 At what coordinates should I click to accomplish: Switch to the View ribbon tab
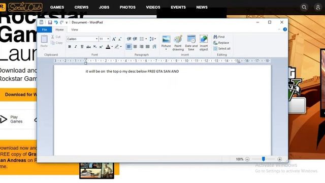point(75,29)
